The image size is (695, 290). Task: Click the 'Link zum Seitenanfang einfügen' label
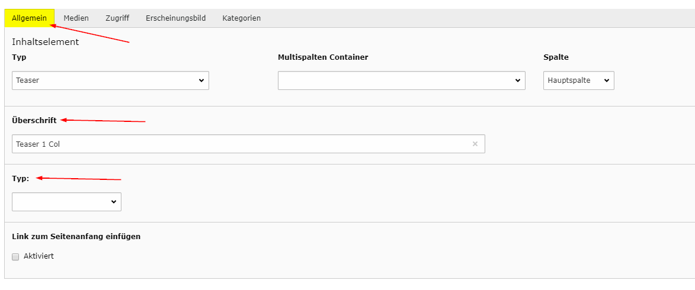pyautogui.click(x=76, y=236)
